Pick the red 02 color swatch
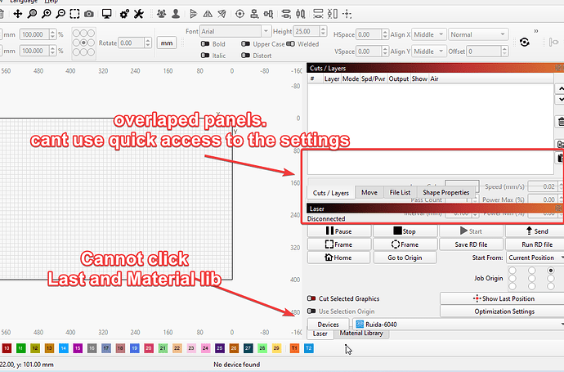 click(x=35, y=348)
